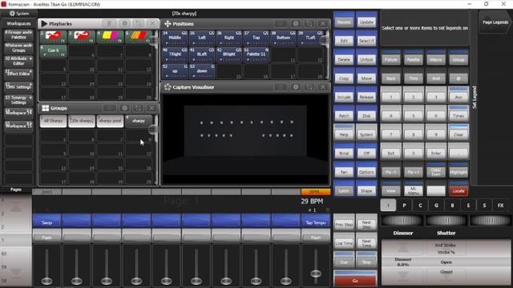The height and width of the screenshot is (288, 513).
Task: Close the Capture Visualiser window
Action: (323, 87)
